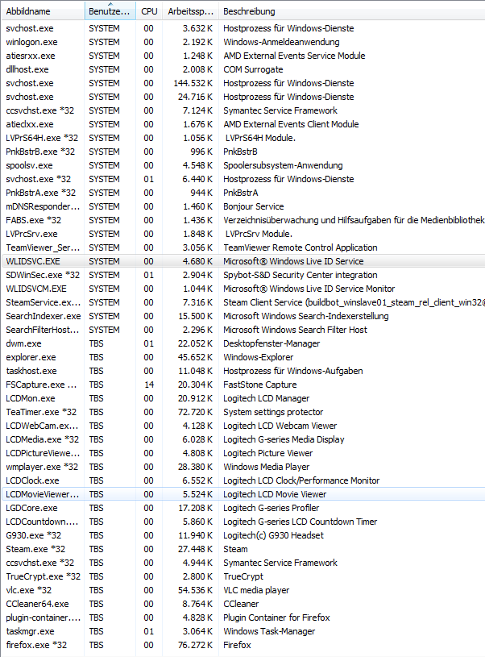This screenshot has height=657, width=485.
Task: Select svchost.exe using 24.716 K memory
Action: point(243,97)
